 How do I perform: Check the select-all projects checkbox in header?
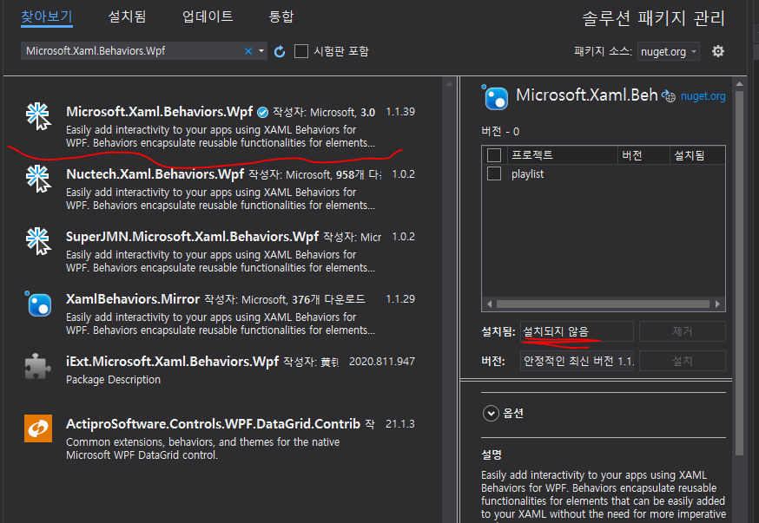pyautogui.click(x=494, y=155)
